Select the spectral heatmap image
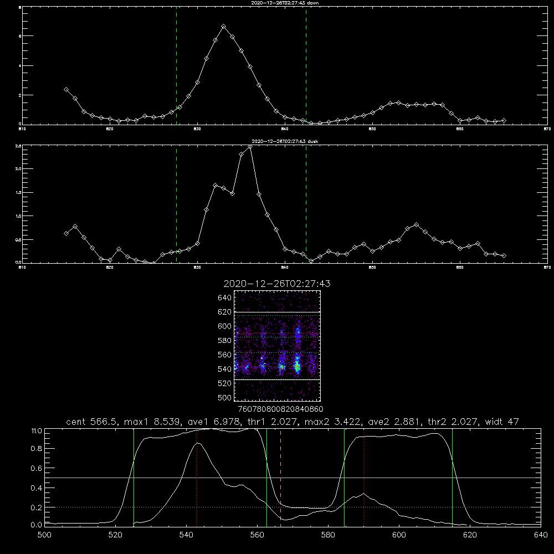The height and width of the screenshot is (554, 554). coord(278,346)
